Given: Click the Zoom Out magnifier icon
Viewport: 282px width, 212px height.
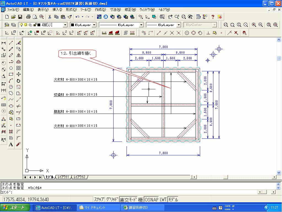Looking at the screenshot, I should click(260, 25).
